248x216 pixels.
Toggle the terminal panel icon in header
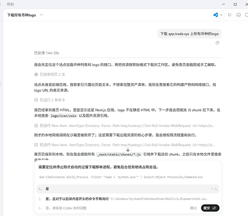click(239, 15)
